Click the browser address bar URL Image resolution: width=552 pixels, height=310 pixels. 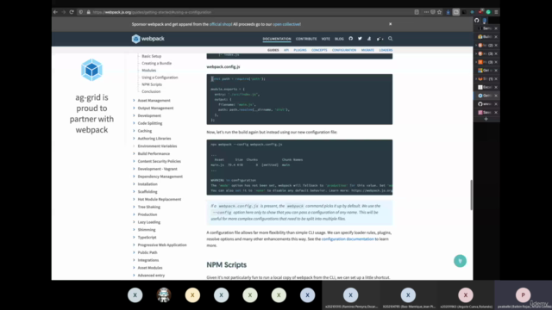[152, 12]
